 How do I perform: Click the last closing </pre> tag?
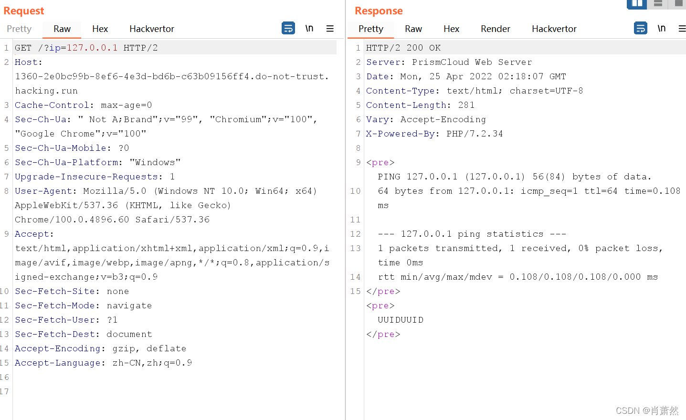tap(383, 334)
